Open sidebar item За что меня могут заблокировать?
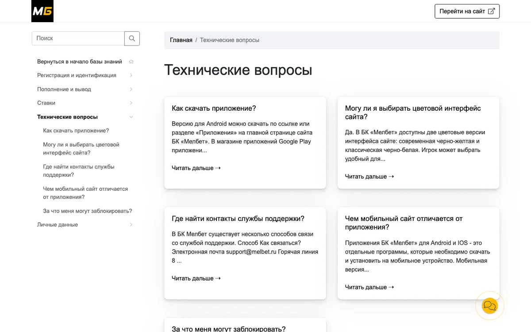Screen dimensions: 531x332 (x=88, y=211)
